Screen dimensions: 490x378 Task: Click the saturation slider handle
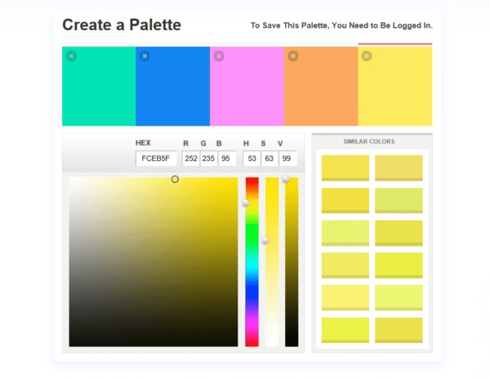(265, 240)
